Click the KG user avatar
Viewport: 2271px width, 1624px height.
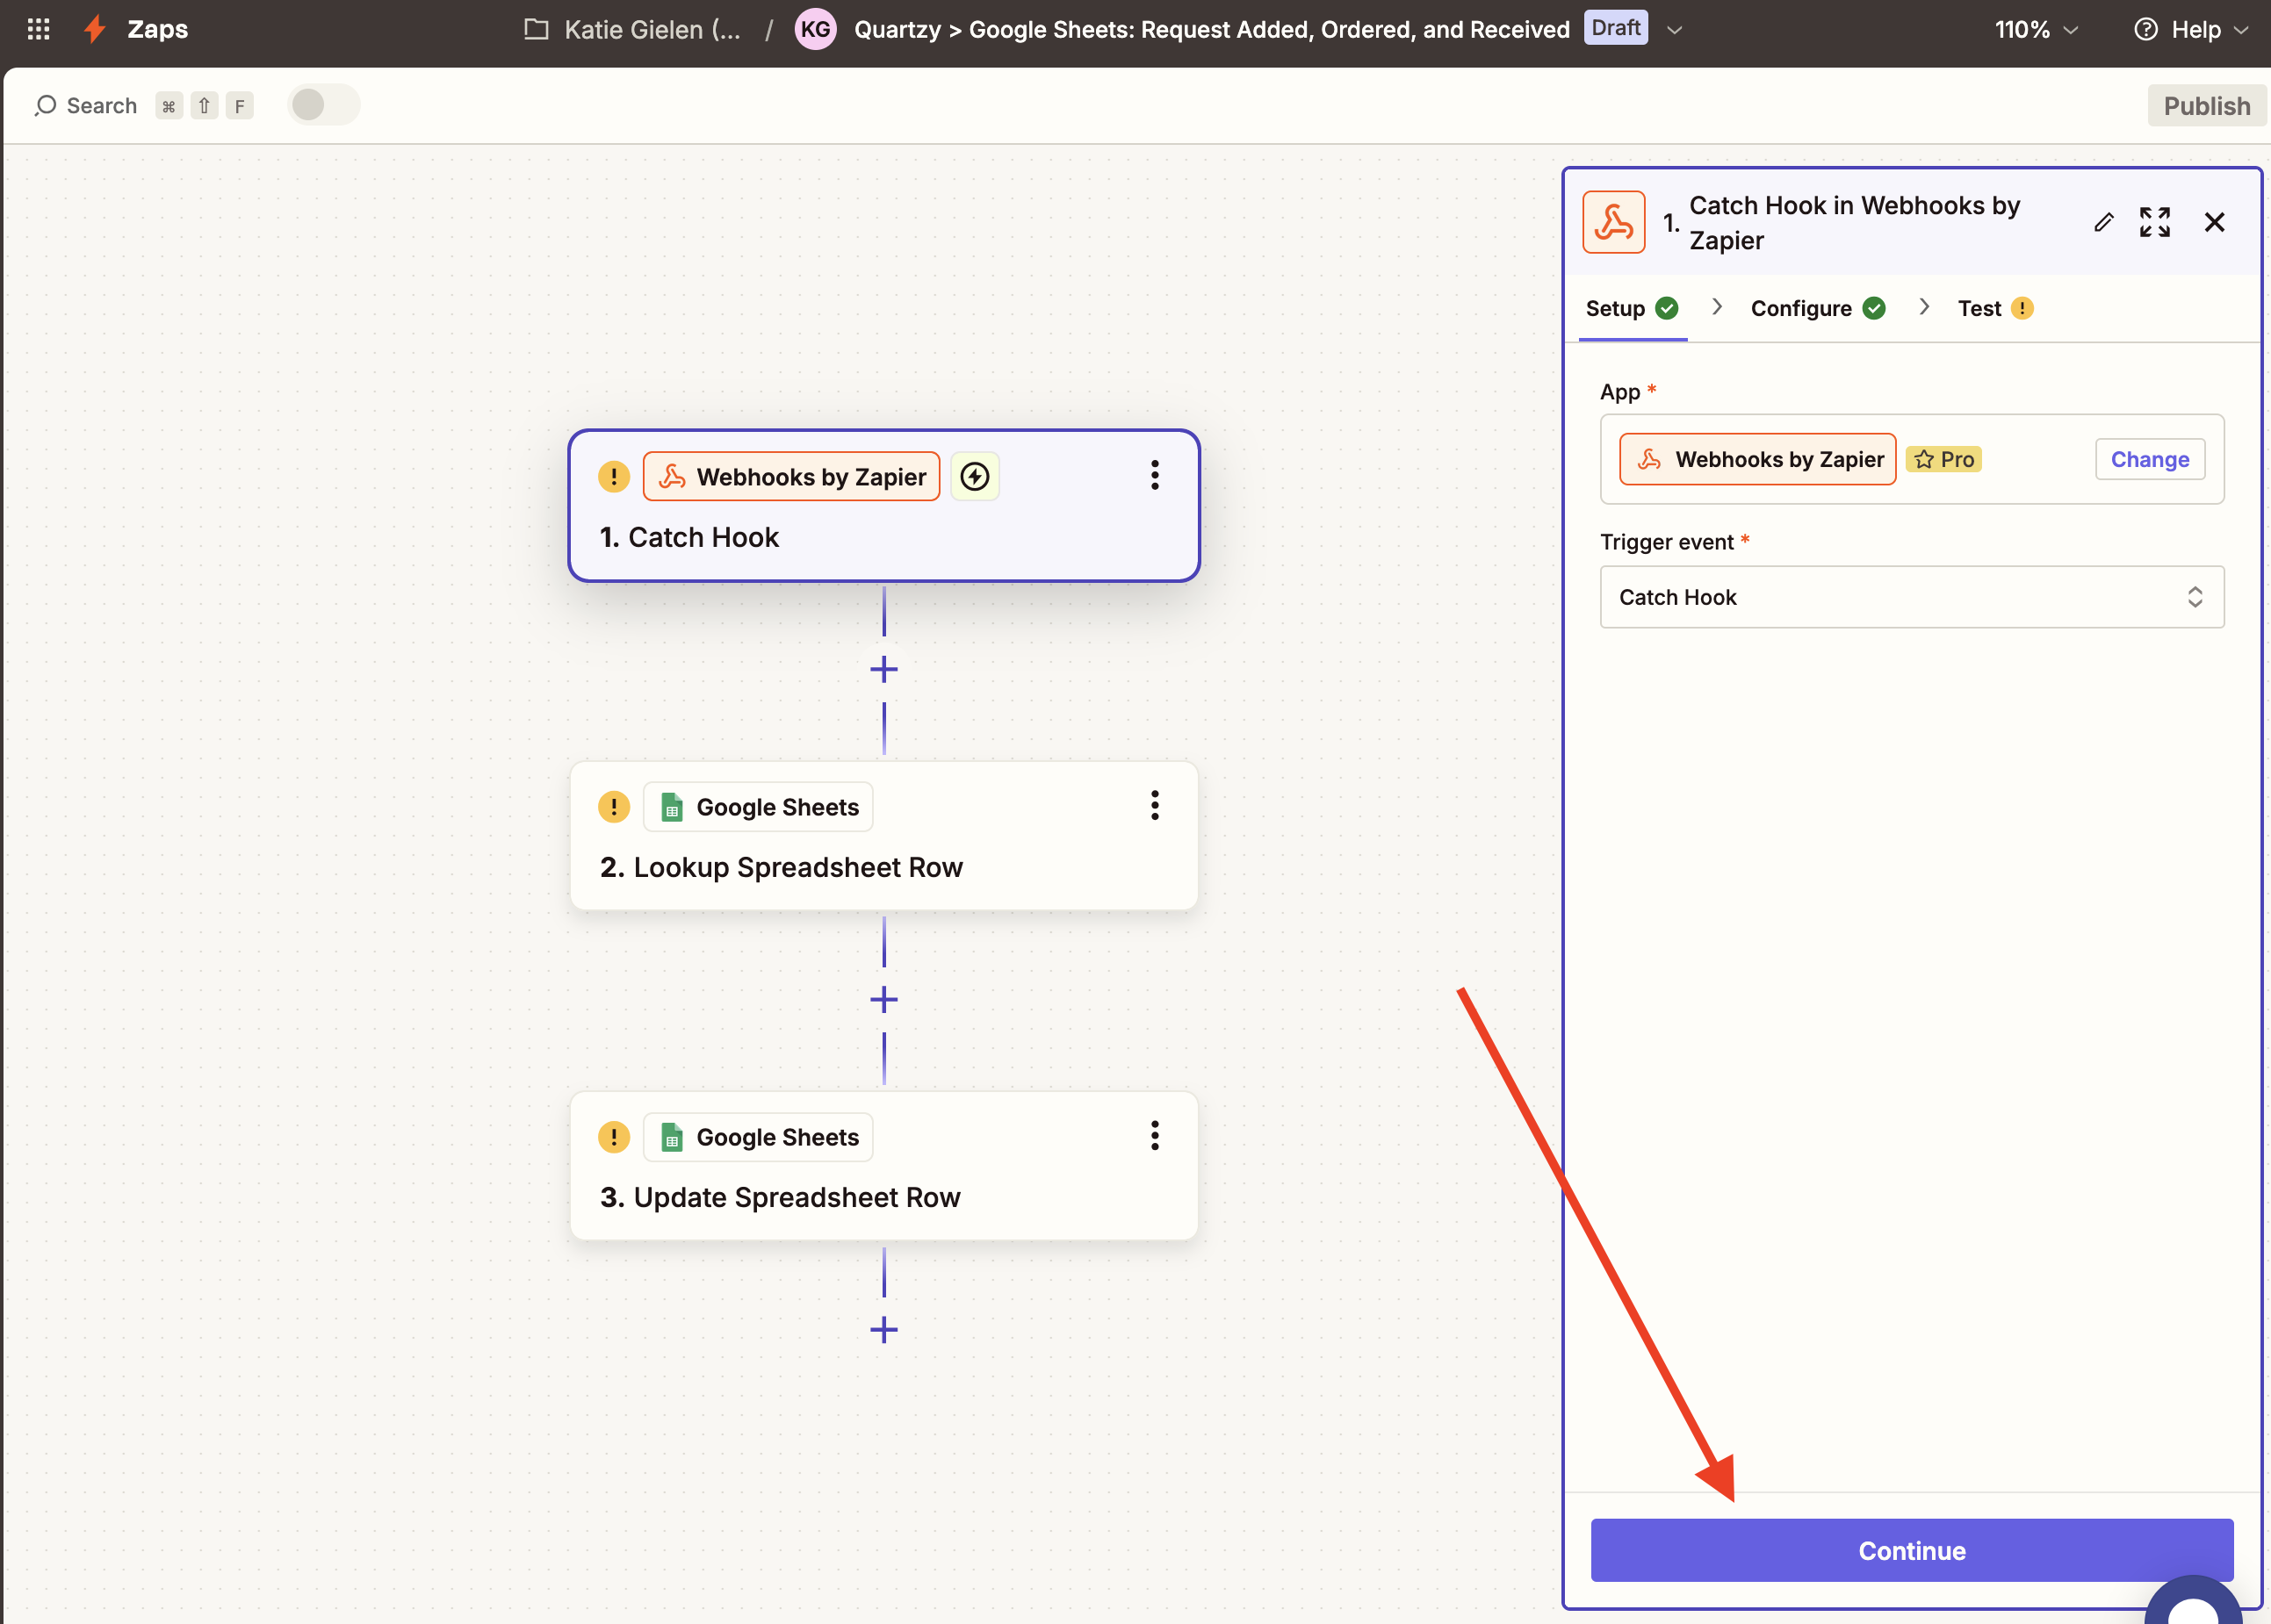[815, 29]
